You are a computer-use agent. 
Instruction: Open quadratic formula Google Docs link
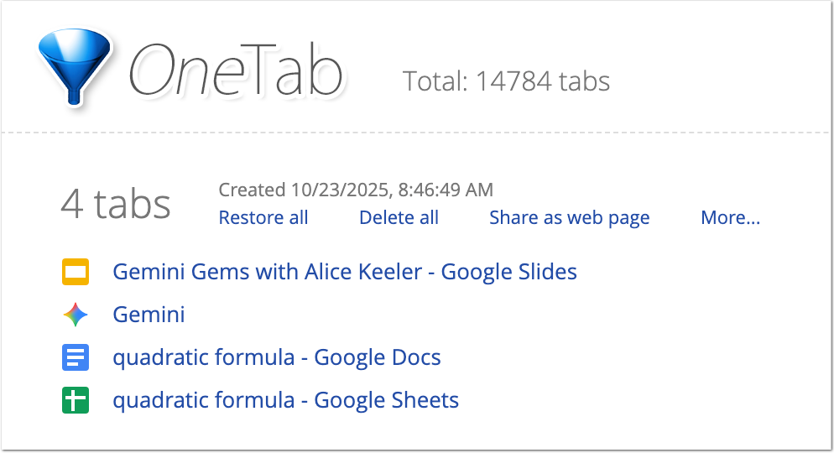(277, 358)
